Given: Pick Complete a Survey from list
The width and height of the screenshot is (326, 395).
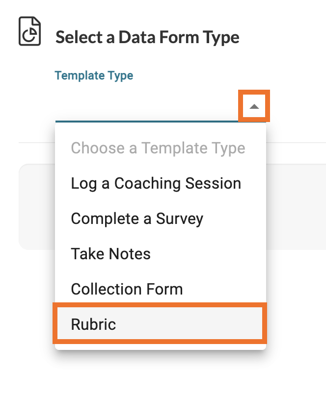Looking at the screenshot, I should (x=137, y=219).
